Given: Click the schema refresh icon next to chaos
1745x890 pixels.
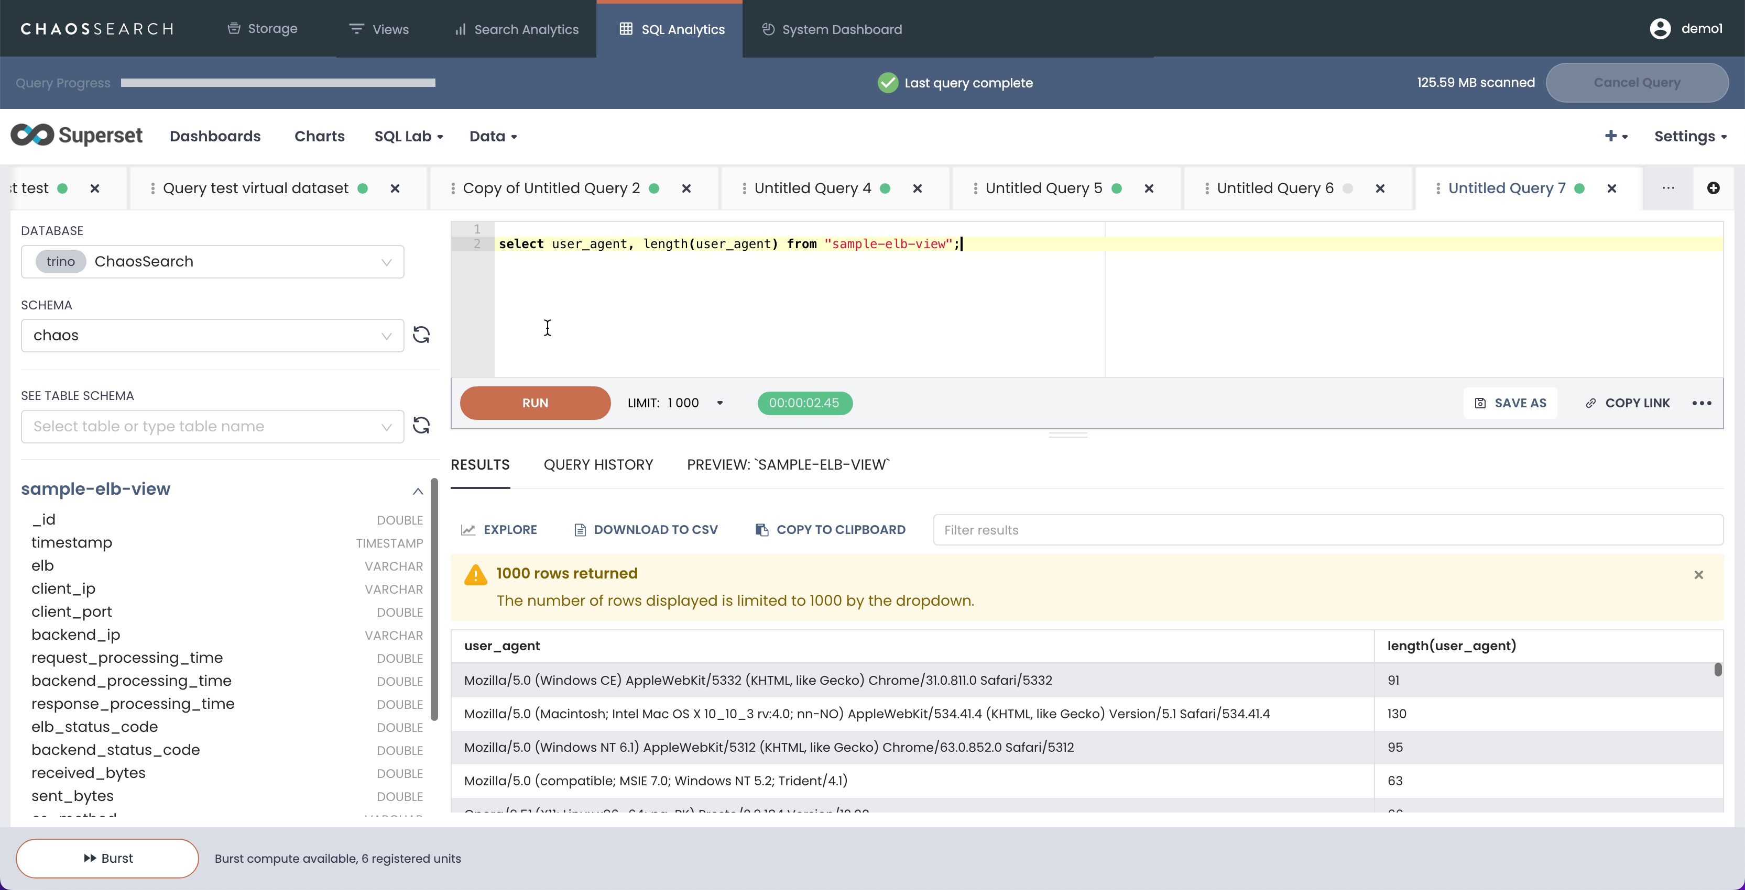Looking at the screenshot, I should [421, 335].
